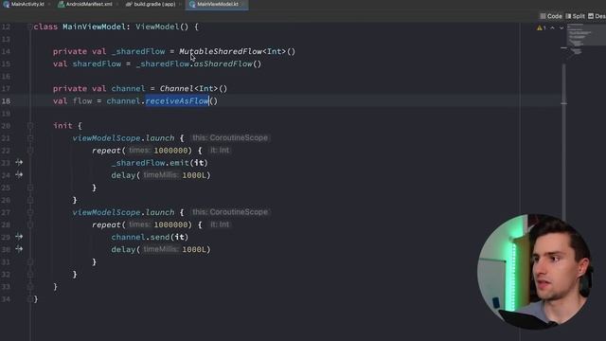606x341 pixels.
Task: Click line number 18 in the gutter
Action: click(6, 101)
